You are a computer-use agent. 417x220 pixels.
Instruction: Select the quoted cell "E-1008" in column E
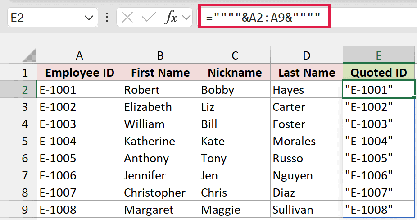pos(379,209)
